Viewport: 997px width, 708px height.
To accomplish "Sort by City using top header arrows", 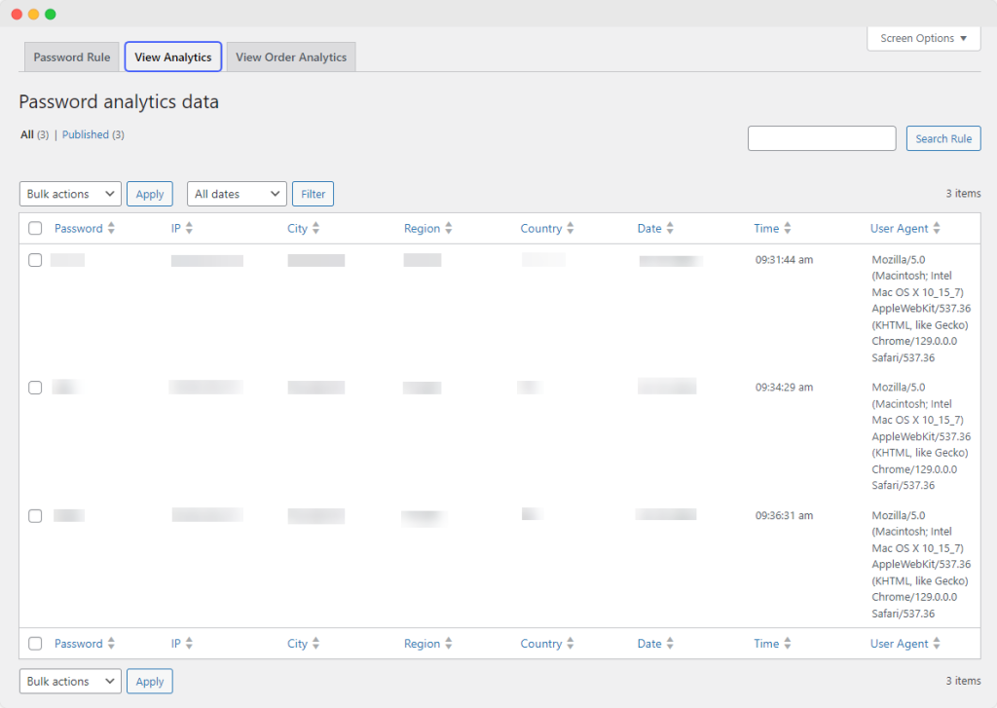I will pos(315,229).
